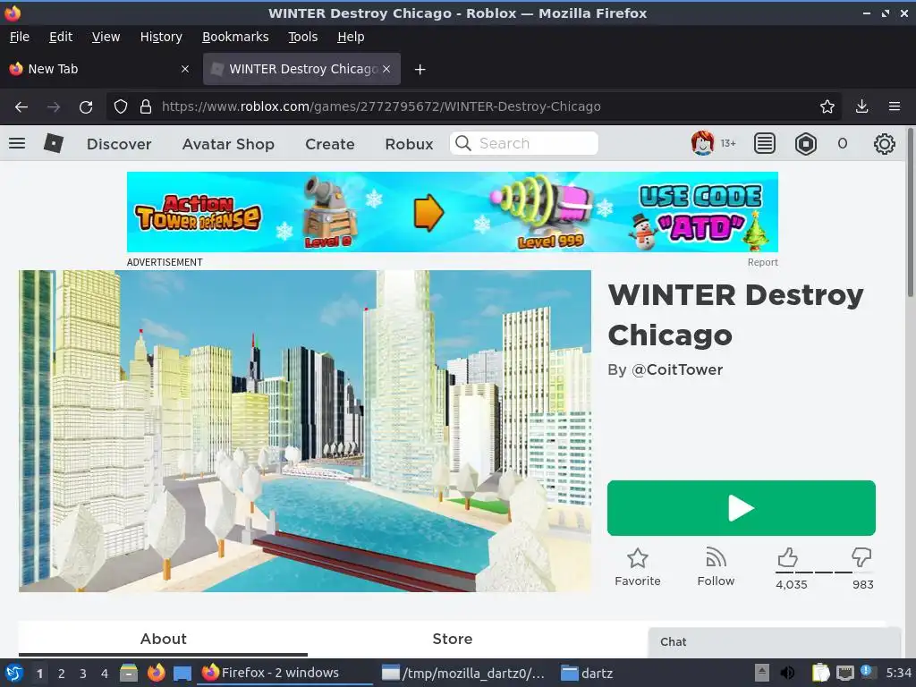Show site security padlock info
The height and width of the screenshot is (687, 916).
(x=146, y=106)
